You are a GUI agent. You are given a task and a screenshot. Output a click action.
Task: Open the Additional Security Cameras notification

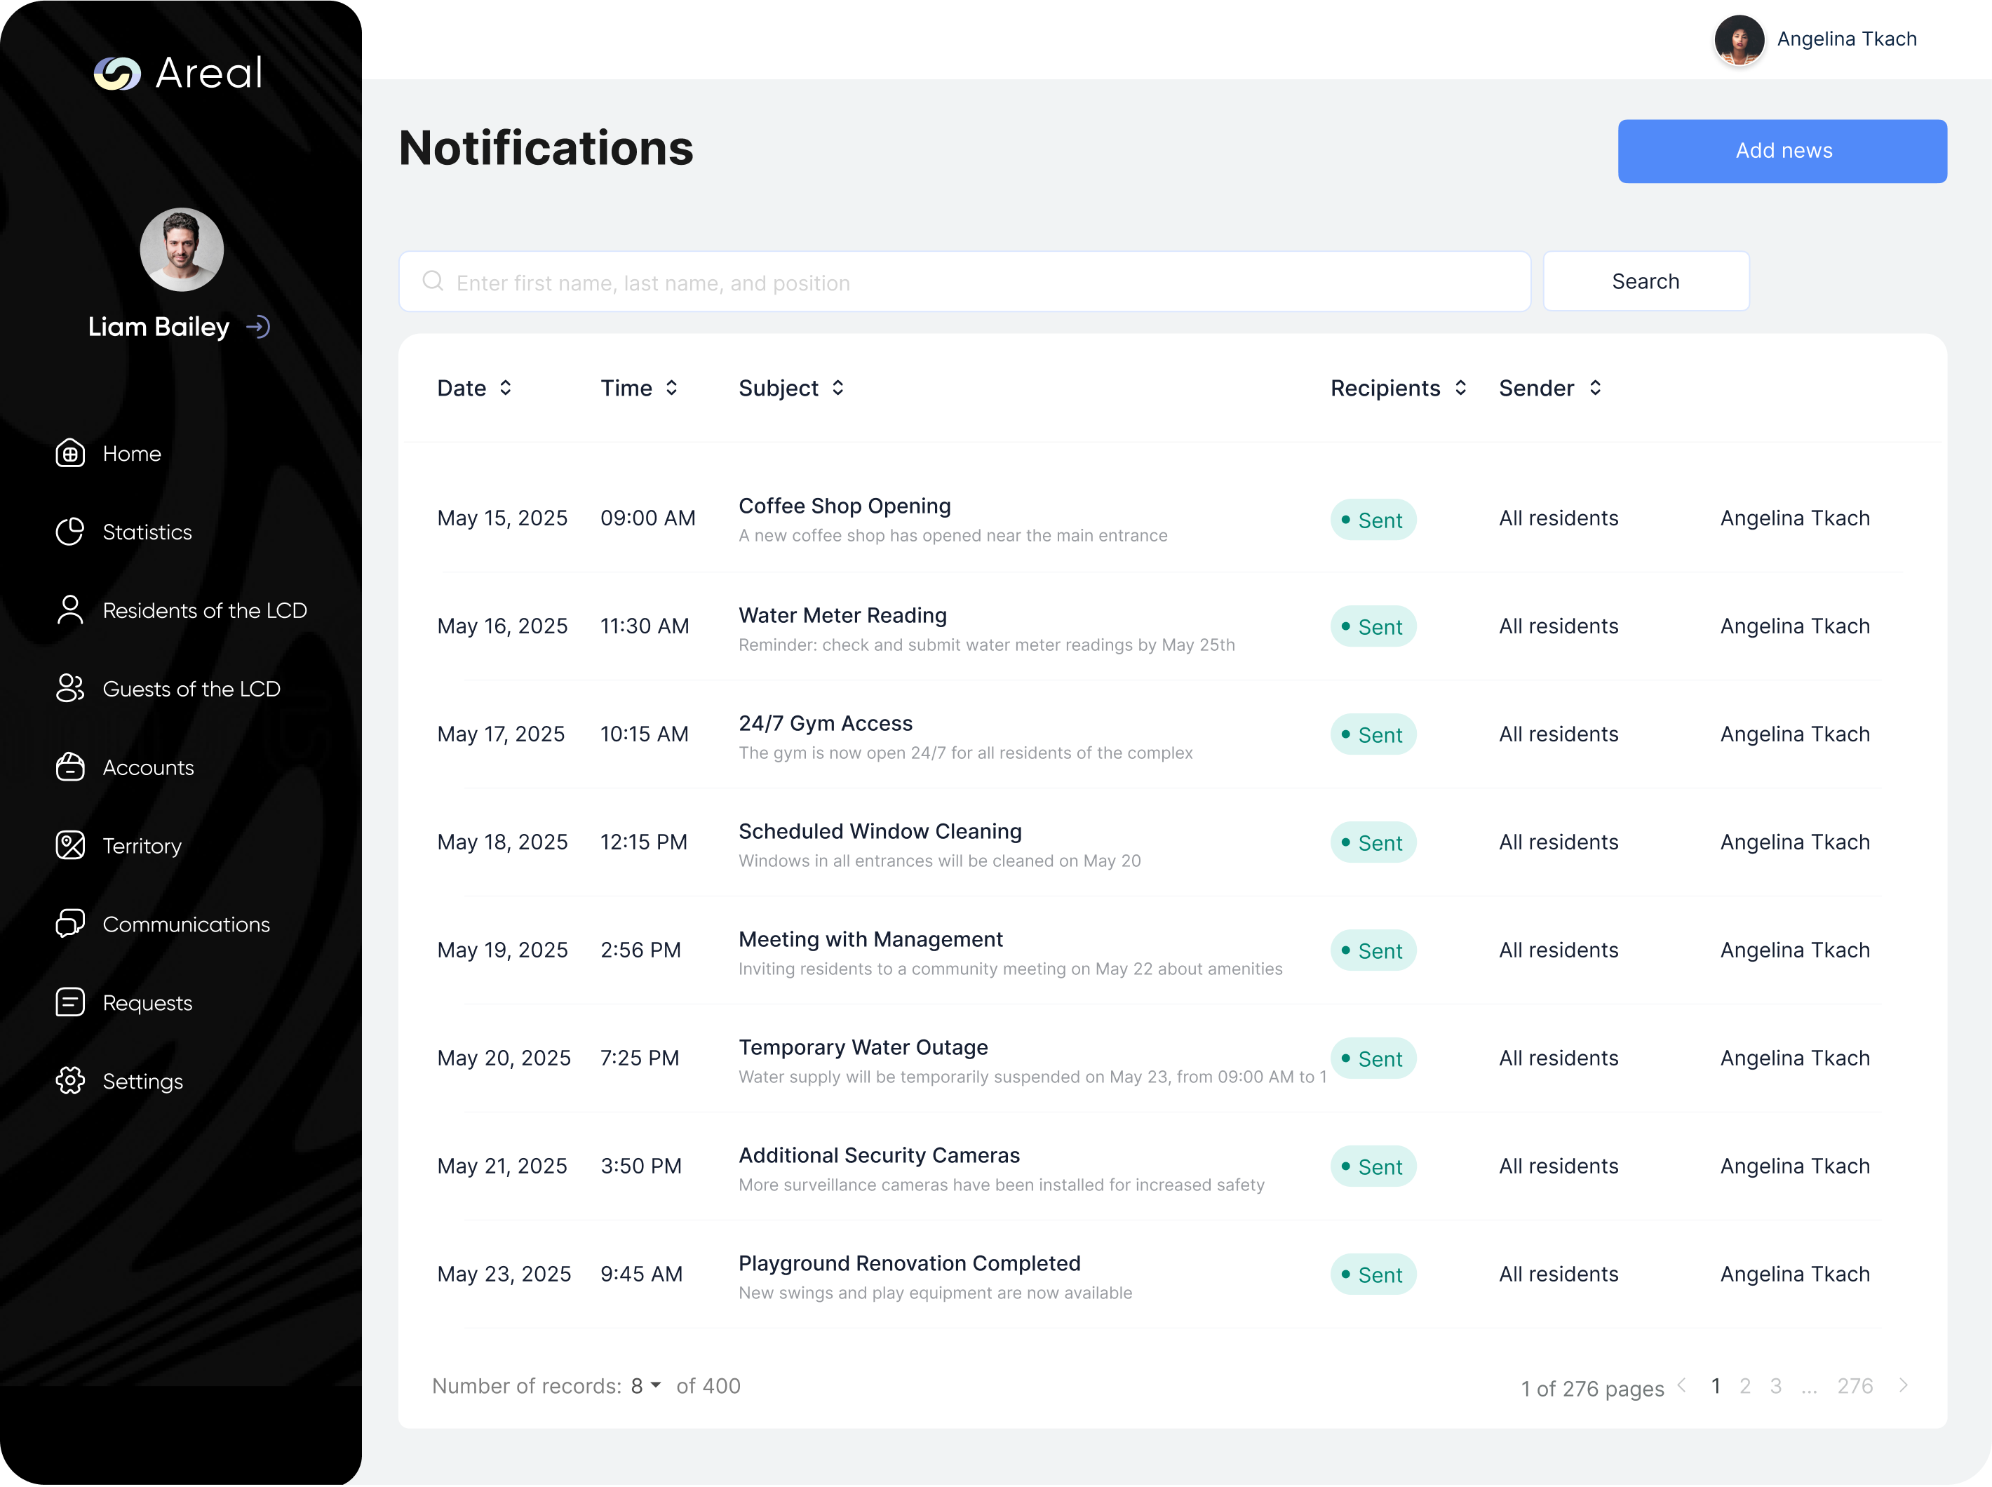pos(880,1156)
